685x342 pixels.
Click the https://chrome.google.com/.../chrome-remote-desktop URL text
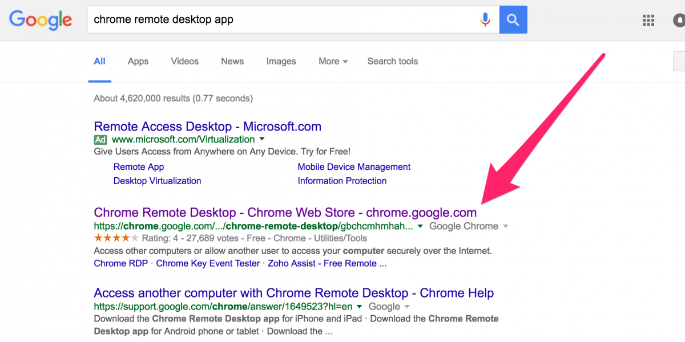coord(253,226)
